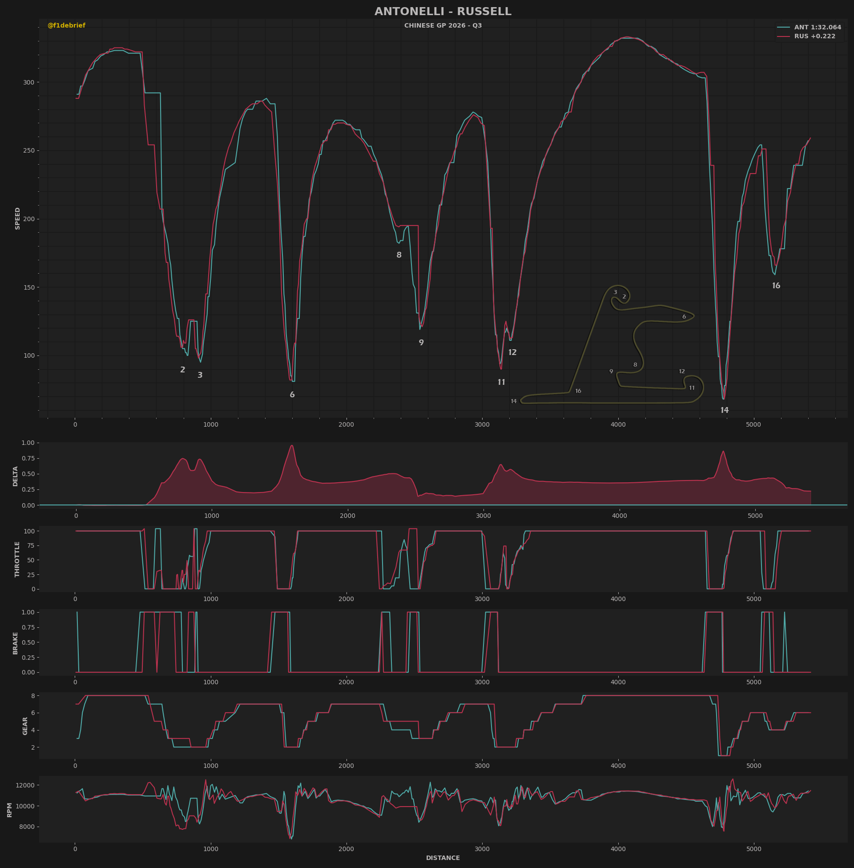
Task: Pick the teal ANT legend line sample
Action: pos(784,28)
